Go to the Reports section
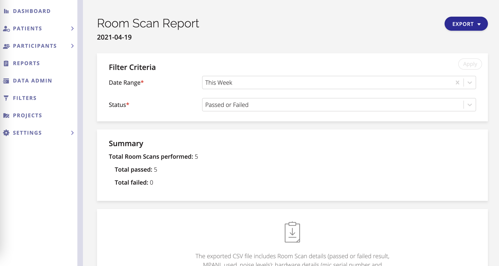499x266 pixels. pyautogui.click(x=27, y=63)
